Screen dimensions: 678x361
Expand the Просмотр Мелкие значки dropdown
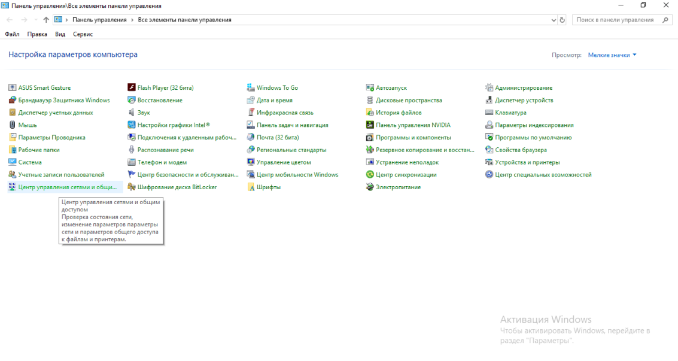tap(612, 55)
